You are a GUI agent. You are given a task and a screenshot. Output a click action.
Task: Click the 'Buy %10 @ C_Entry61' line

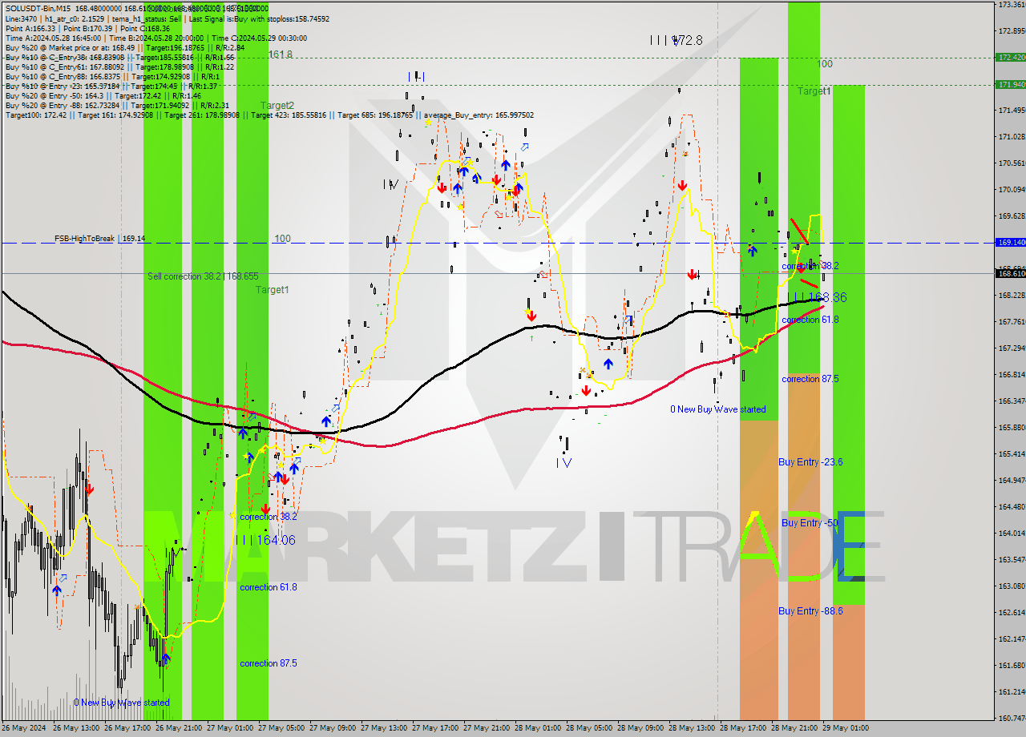[119, 66]
